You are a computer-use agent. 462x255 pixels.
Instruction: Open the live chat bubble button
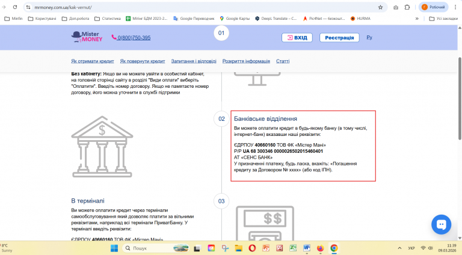[x=441, y=224]
